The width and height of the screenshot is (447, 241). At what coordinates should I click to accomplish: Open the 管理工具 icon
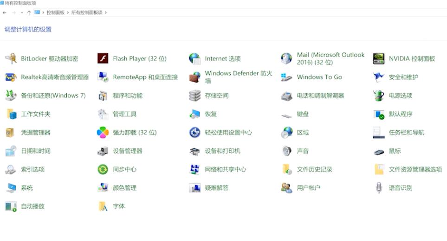(x=103, y=114)
